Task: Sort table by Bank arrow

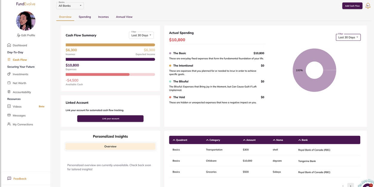Action: tap(300, 140)
